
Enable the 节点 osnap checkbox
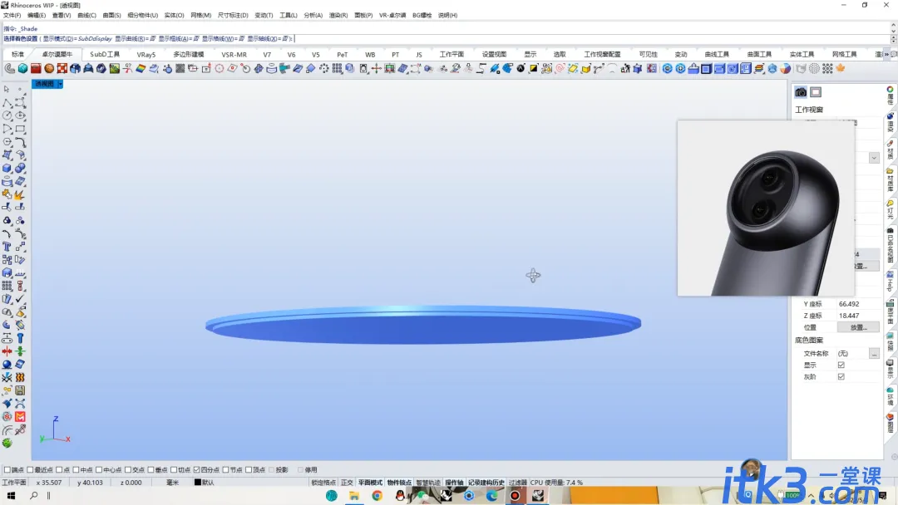pyautogui.click(x=225, y=470)
